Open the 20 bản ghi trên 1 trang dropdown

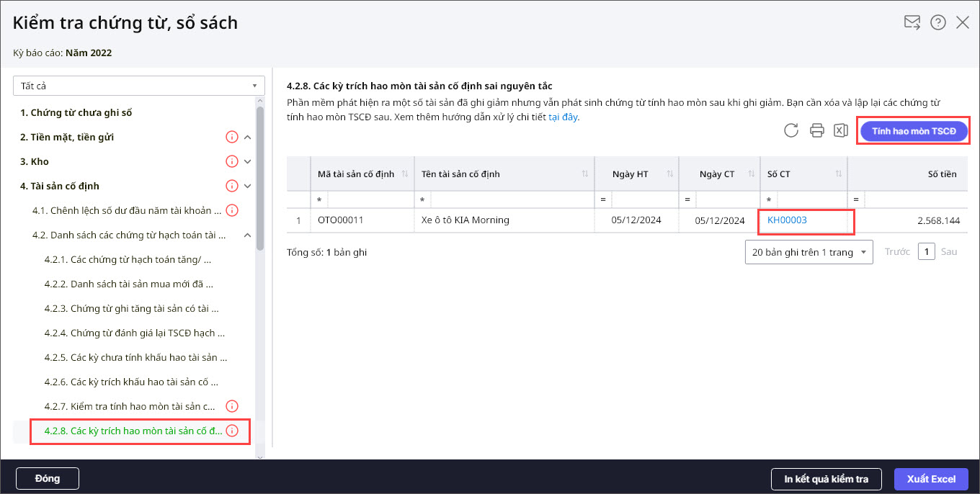click(x=808, y=252)
